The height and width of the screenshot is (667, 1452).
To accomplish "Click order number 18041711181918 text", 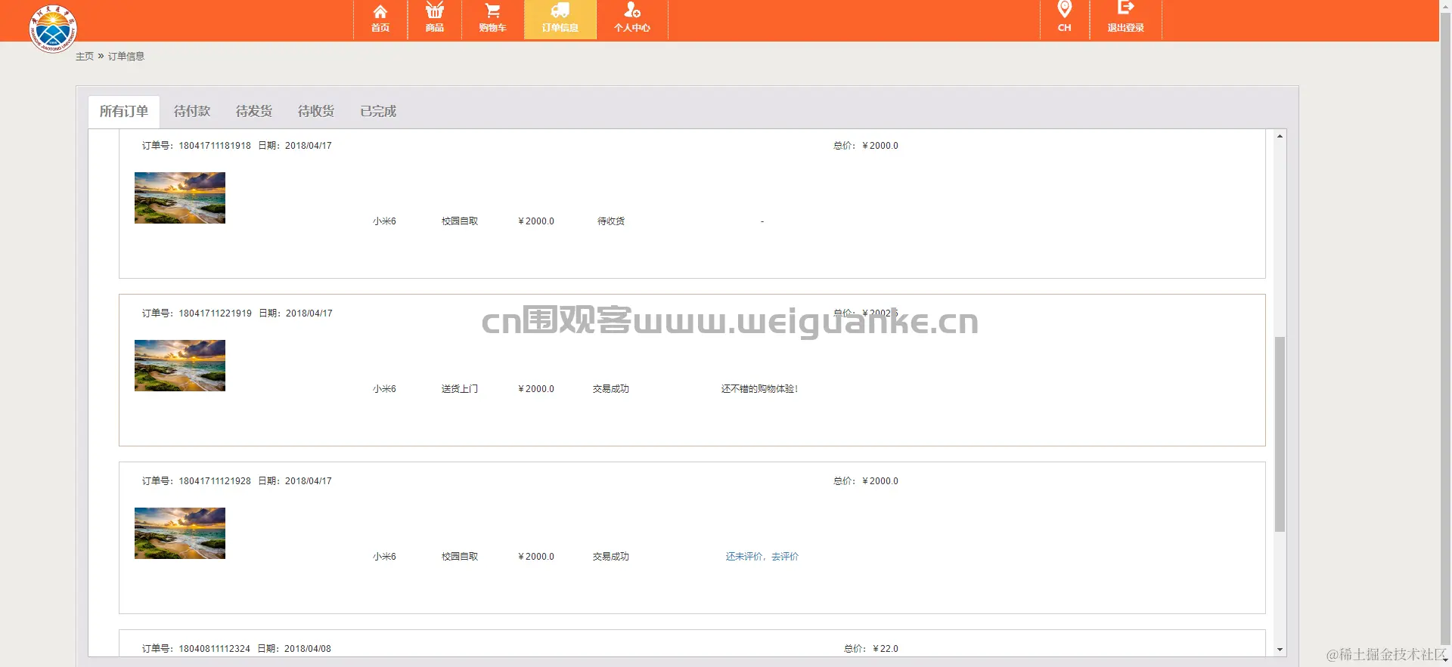I will 215,146.
